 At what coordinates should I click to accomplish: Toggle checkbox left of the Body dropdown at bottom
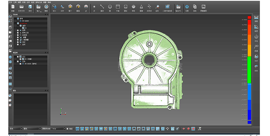[x=68, y=128]
